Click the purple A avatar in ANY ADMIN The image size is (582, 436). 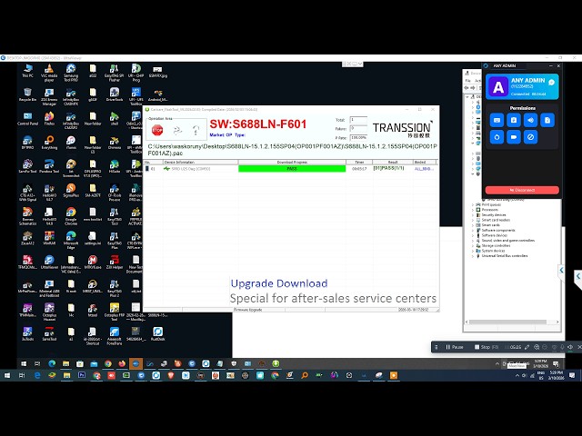[x=498, y=87]
